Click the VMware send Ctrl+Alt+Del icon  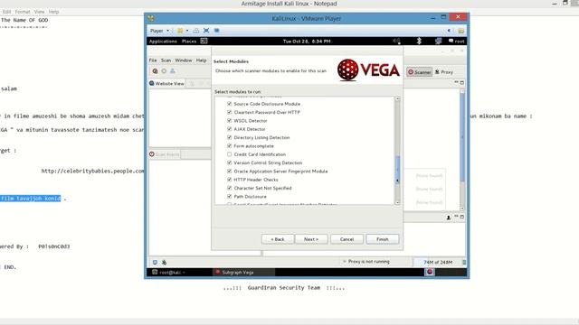[x=196, y=31]
